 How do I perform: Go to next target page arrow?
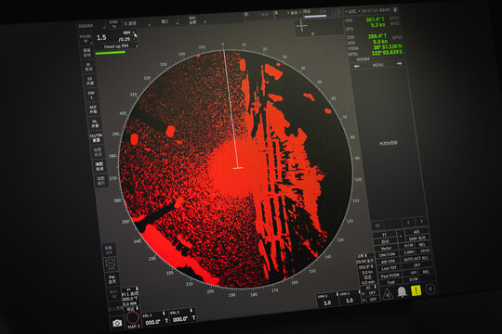(x=421, y=221)
